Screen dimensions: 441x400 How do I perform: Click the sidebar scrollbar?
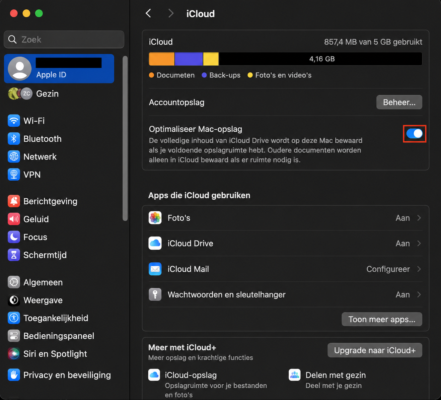tap(125, 138)
